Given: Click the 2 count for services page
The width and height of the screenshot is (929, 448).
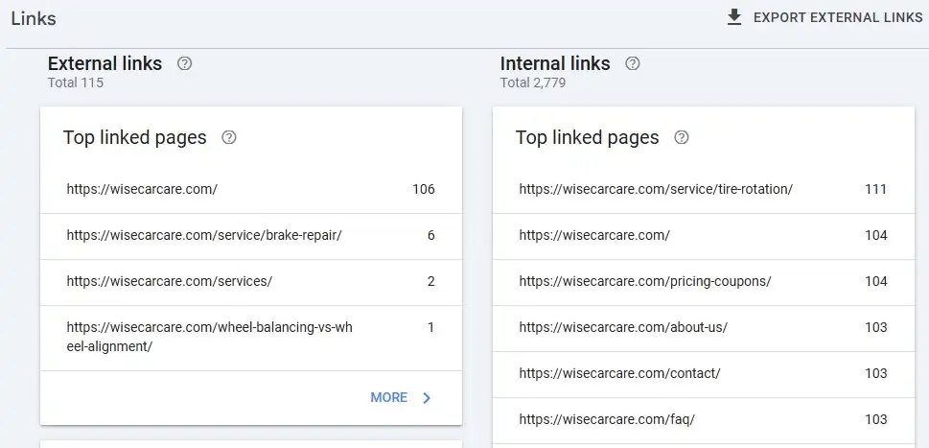Looking at the screenshot, I should coord(430,281).
